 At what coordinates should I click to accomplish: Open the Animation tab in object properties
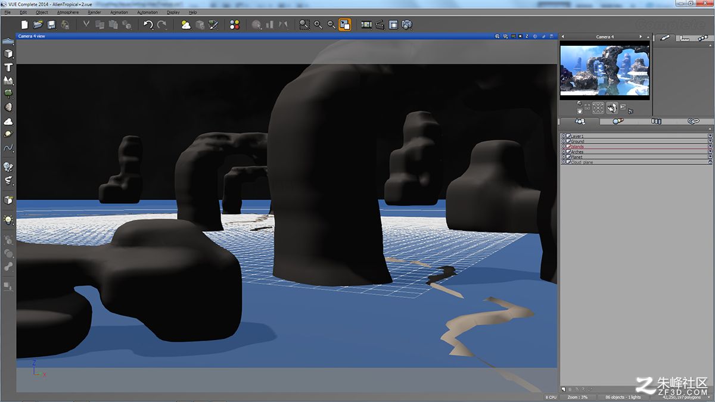703,38
